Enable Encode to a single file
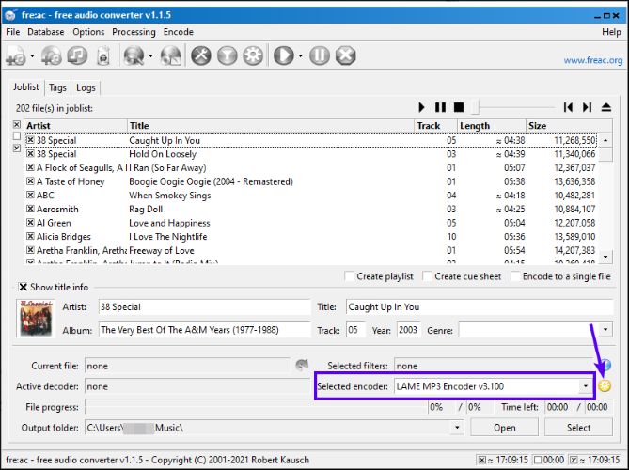This screenshot has height=470, width=629. click(515, 276)
